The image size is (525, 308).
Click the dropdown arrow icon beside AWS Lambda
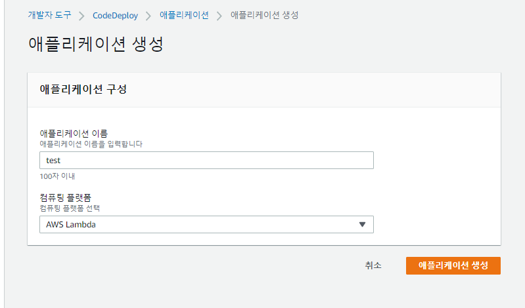pos(362,225)
